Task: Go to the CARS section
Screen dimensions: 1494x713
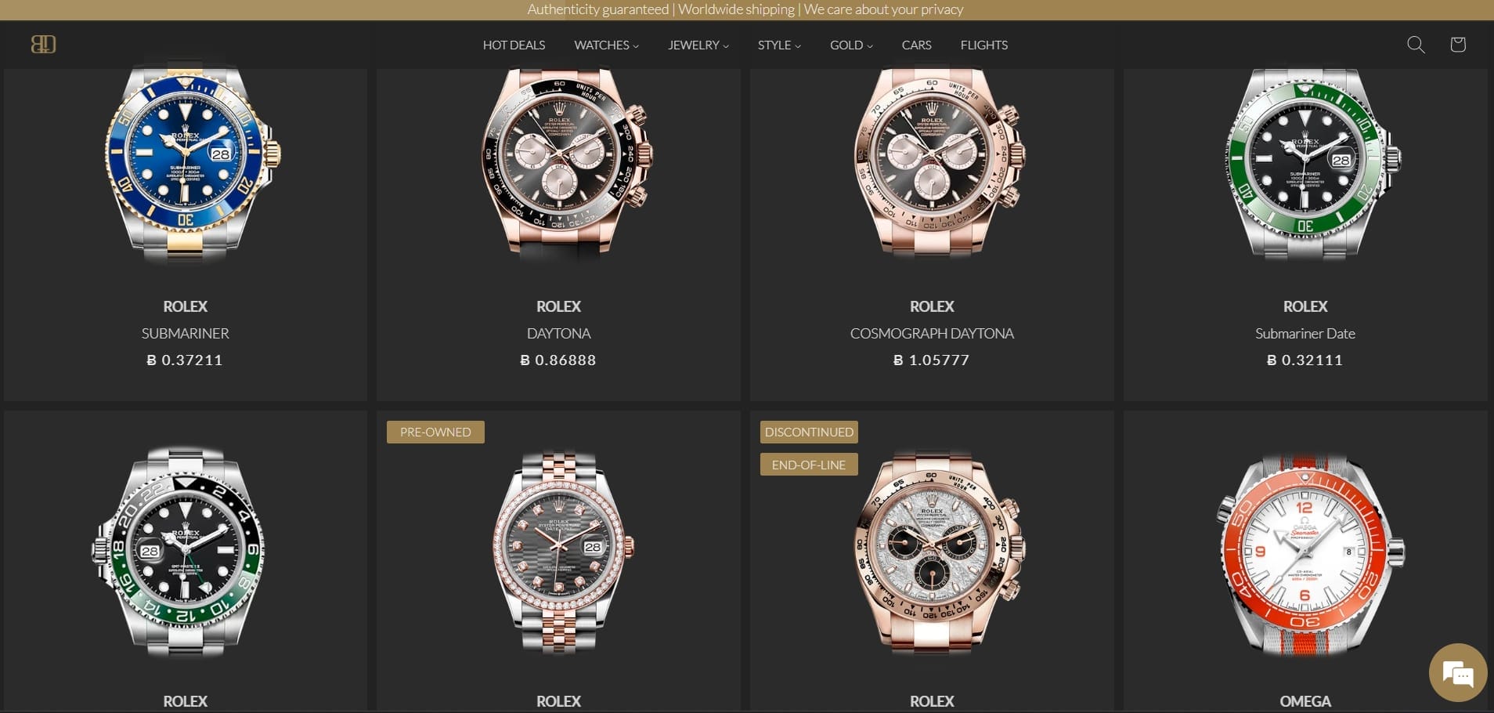Action: click(x=916, y=45)
